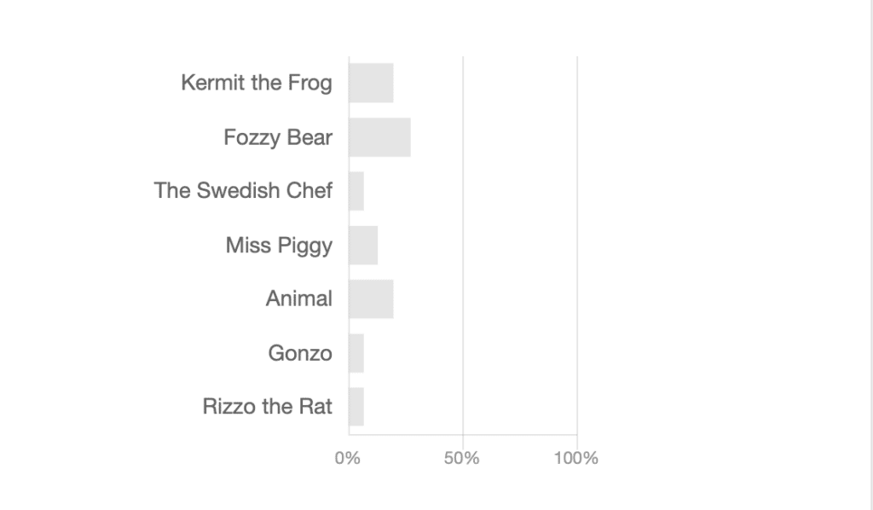Select the Fozzy Bear bar

[379, 137]
